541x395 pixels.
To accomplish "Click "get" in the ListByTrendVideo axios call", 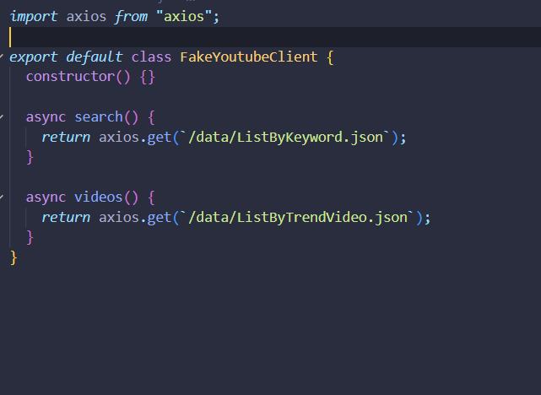I will pyautogui.click(x=160, y=218).
